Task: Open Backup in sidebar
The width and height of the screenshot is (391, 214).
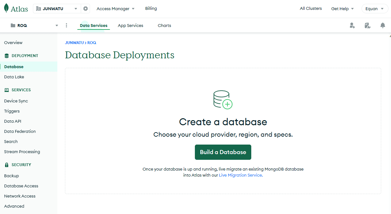Action: click(x=11, y=176)
